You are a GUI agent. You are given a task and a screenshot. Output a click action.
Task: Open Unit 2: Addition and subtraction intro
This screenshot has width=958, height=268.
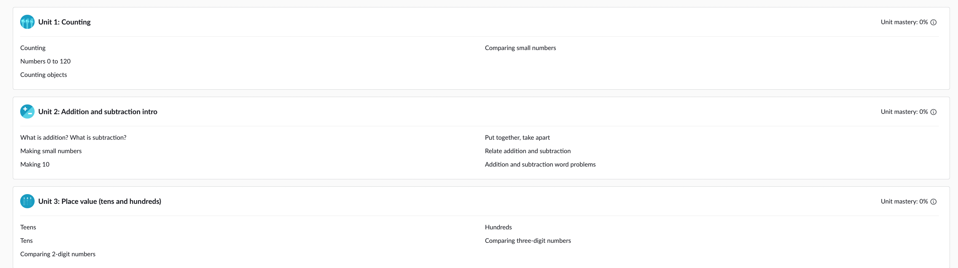pos(98,111)
